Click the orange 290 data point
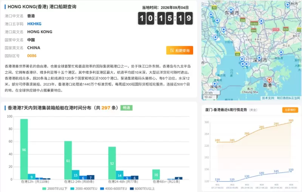 (276, 126)
